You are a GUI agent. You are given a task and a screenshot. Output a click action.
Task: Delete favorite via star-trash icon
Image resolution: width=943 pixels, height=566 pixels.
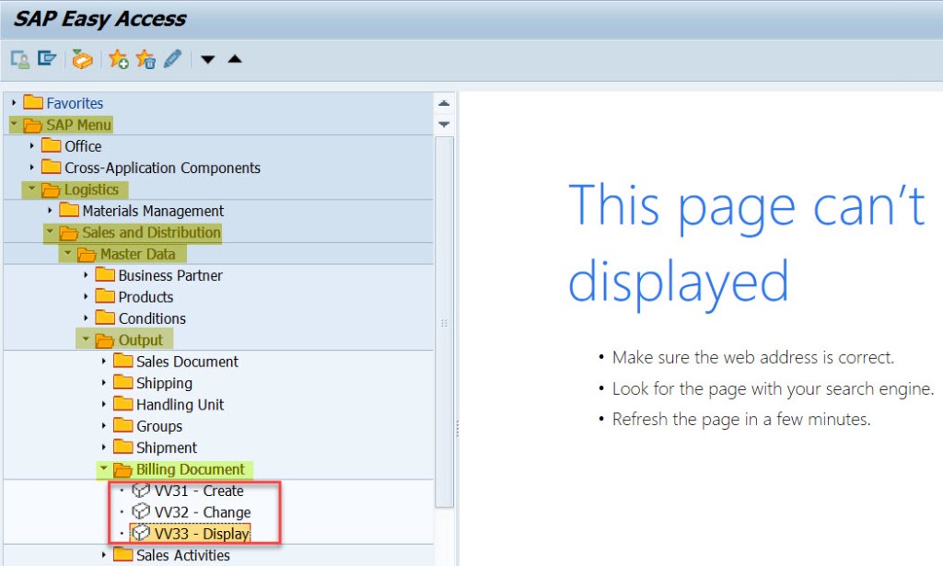(145, 57)
